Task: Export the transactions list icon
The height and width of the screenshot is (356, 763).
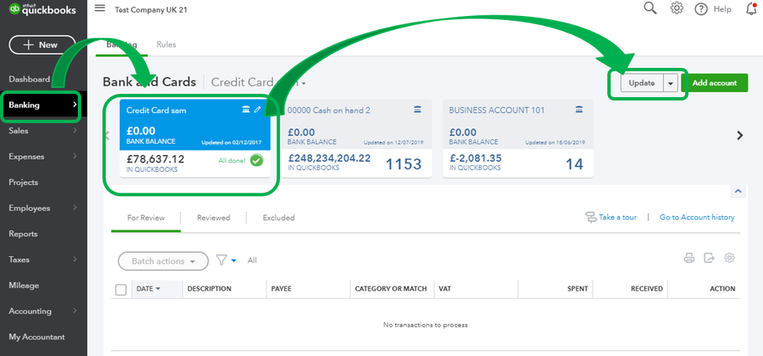Action: pyautogui.click(x=709, y=258)
